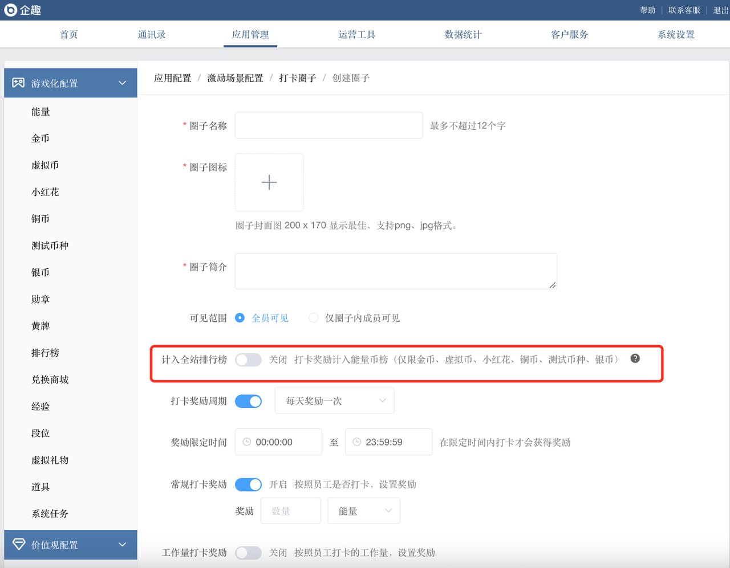Click the 00:00:00 start time field
Image resolution: width=730 pixels, height=568 pixels.
pos(278,442)
